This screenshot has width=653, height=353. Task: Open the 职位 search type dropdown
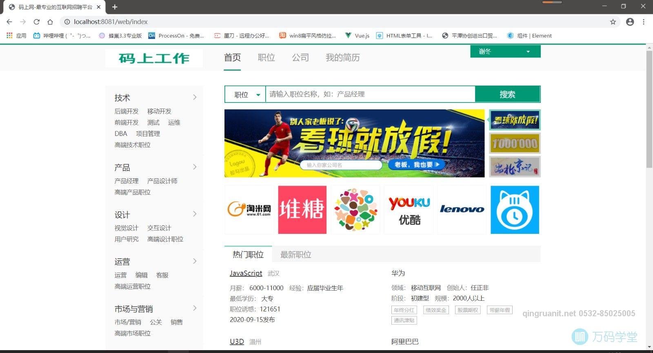245,94
